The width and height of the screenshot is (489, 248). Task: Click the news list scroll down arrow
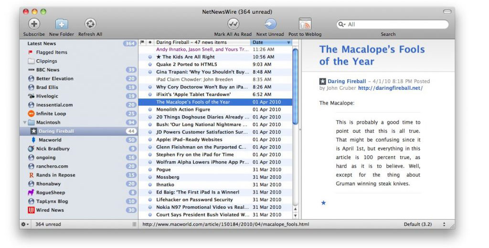click(295, 216)
